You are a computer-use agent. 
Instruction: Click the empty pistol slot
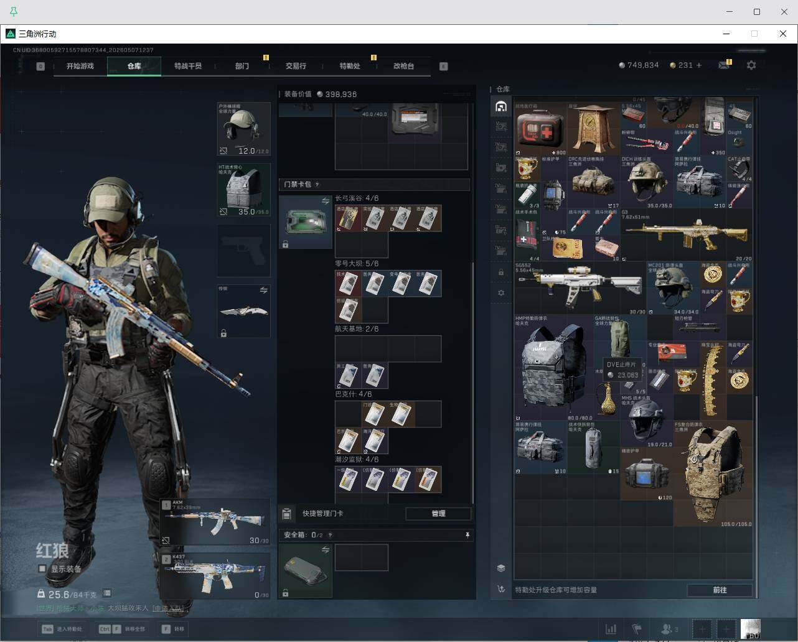pyautogui.click(x=243, y=250)
